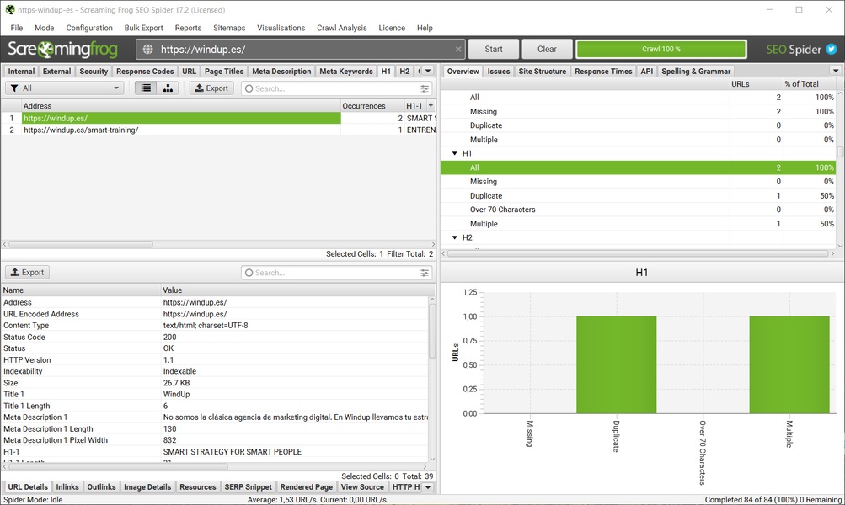Open the Reports menu

pos(188,28)
